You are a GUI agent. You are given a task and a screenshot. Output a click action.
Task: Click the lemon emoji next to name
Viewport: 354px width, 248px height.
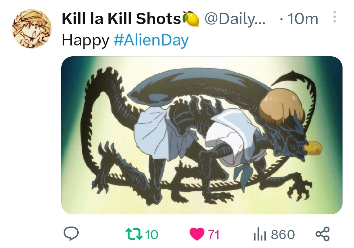pyautogui.click(x=191, y=19)
